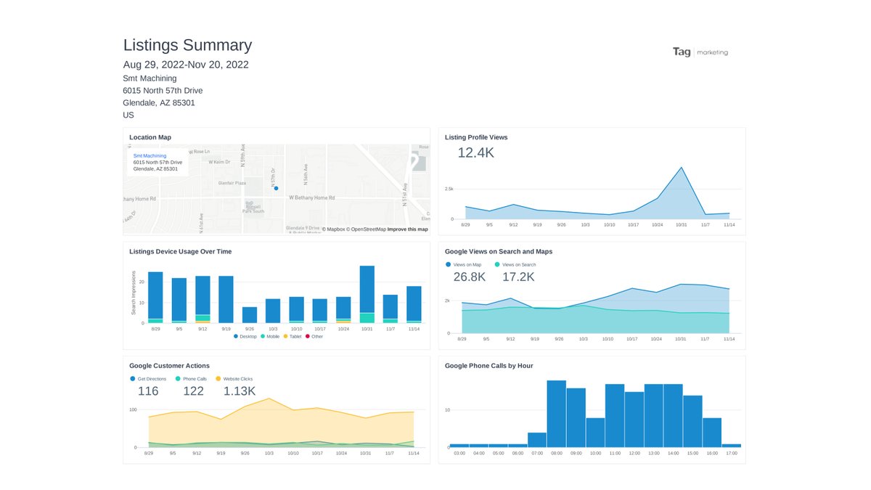Select the Tablet legend marker
Screen dimensions: 871x490
[x=285, y=336]
